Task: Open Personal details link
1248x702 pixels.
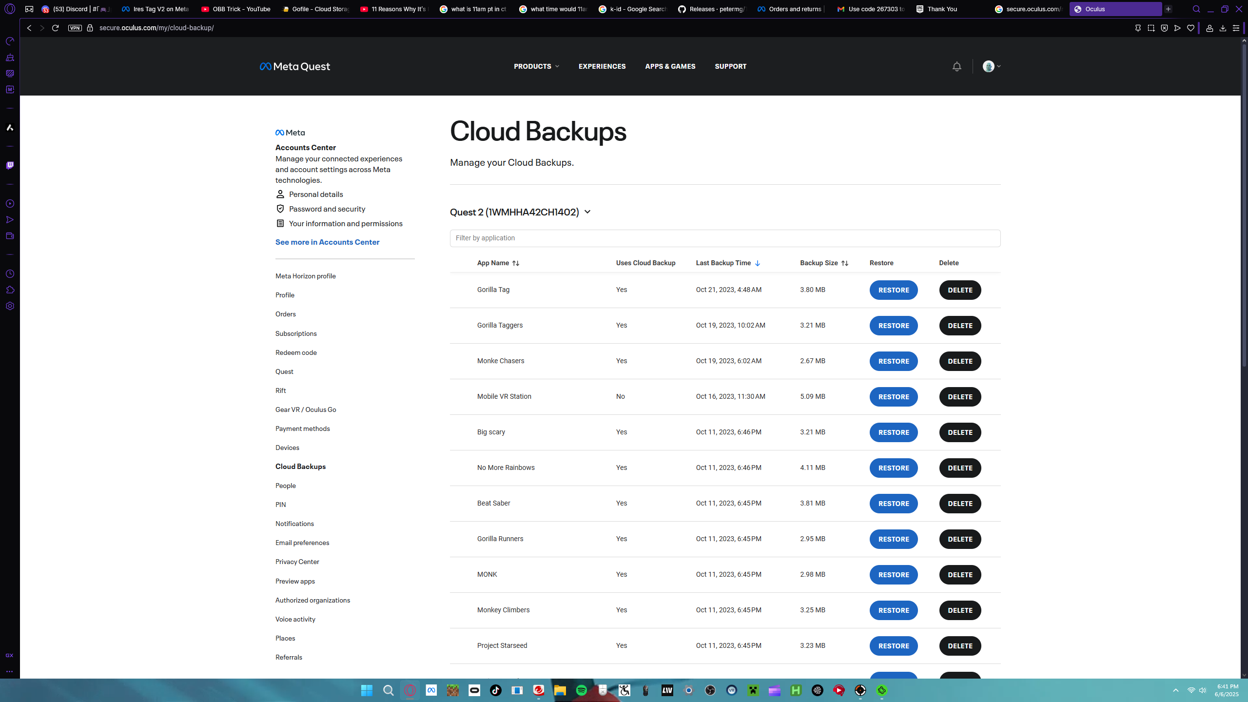Action: pos(309,195)
